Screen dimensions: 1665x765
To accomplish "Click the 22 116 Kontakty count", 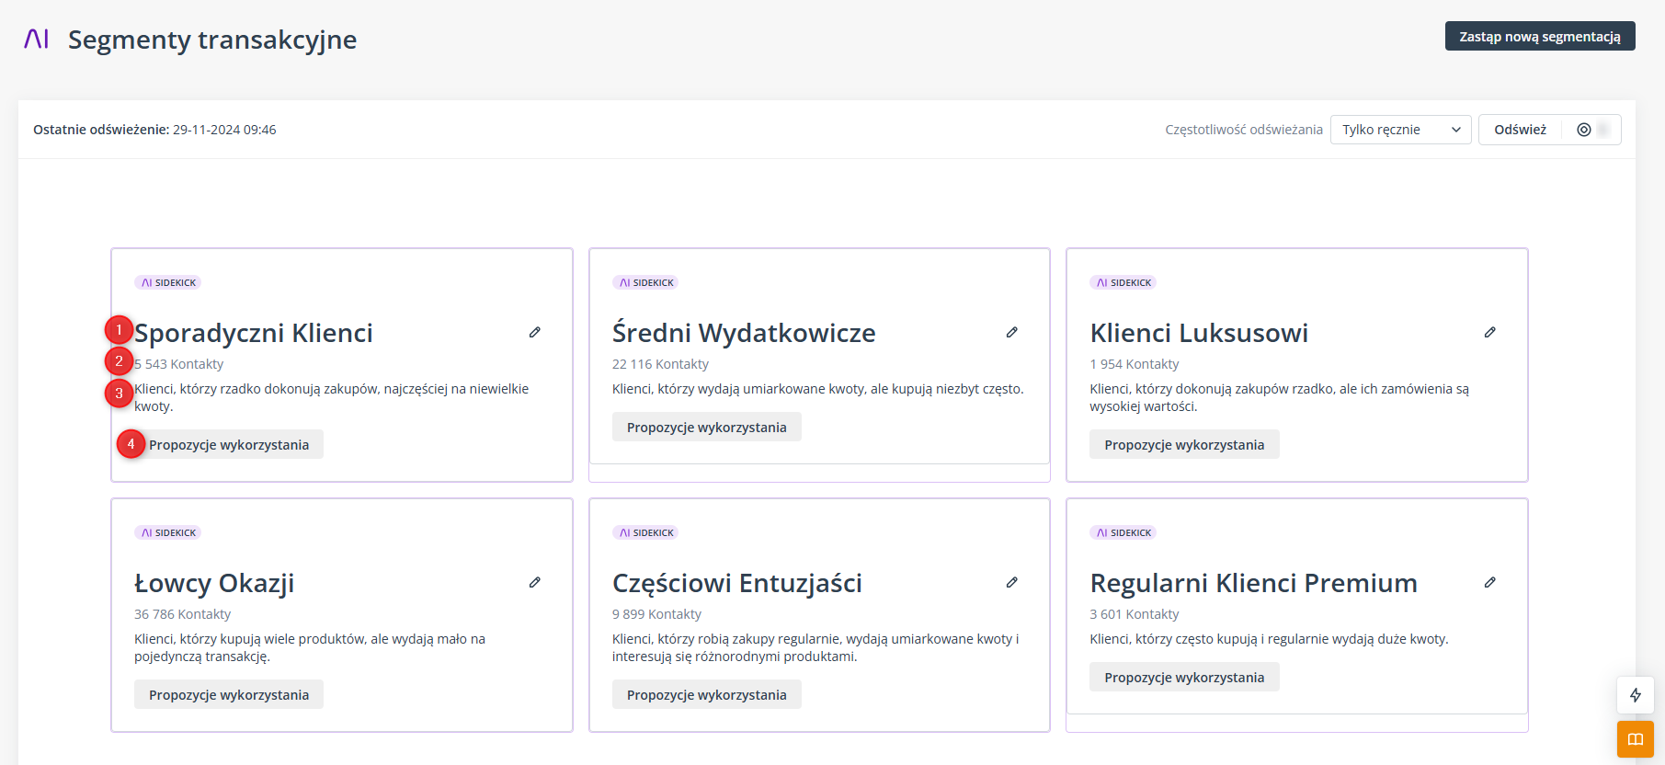I will pos(660,364).
